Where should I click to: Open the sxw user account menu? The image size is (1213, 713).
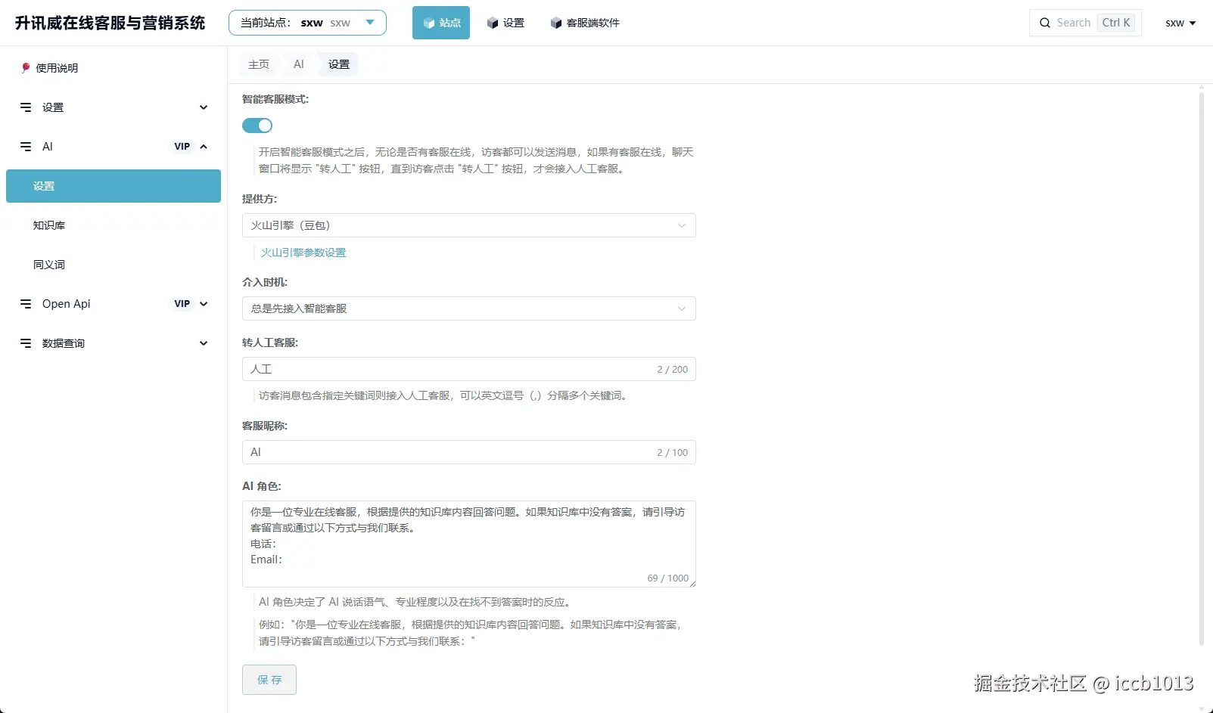1180,23
